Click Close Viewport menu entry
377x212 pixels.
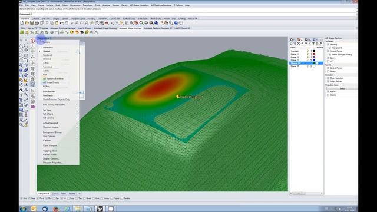[50, 145]
